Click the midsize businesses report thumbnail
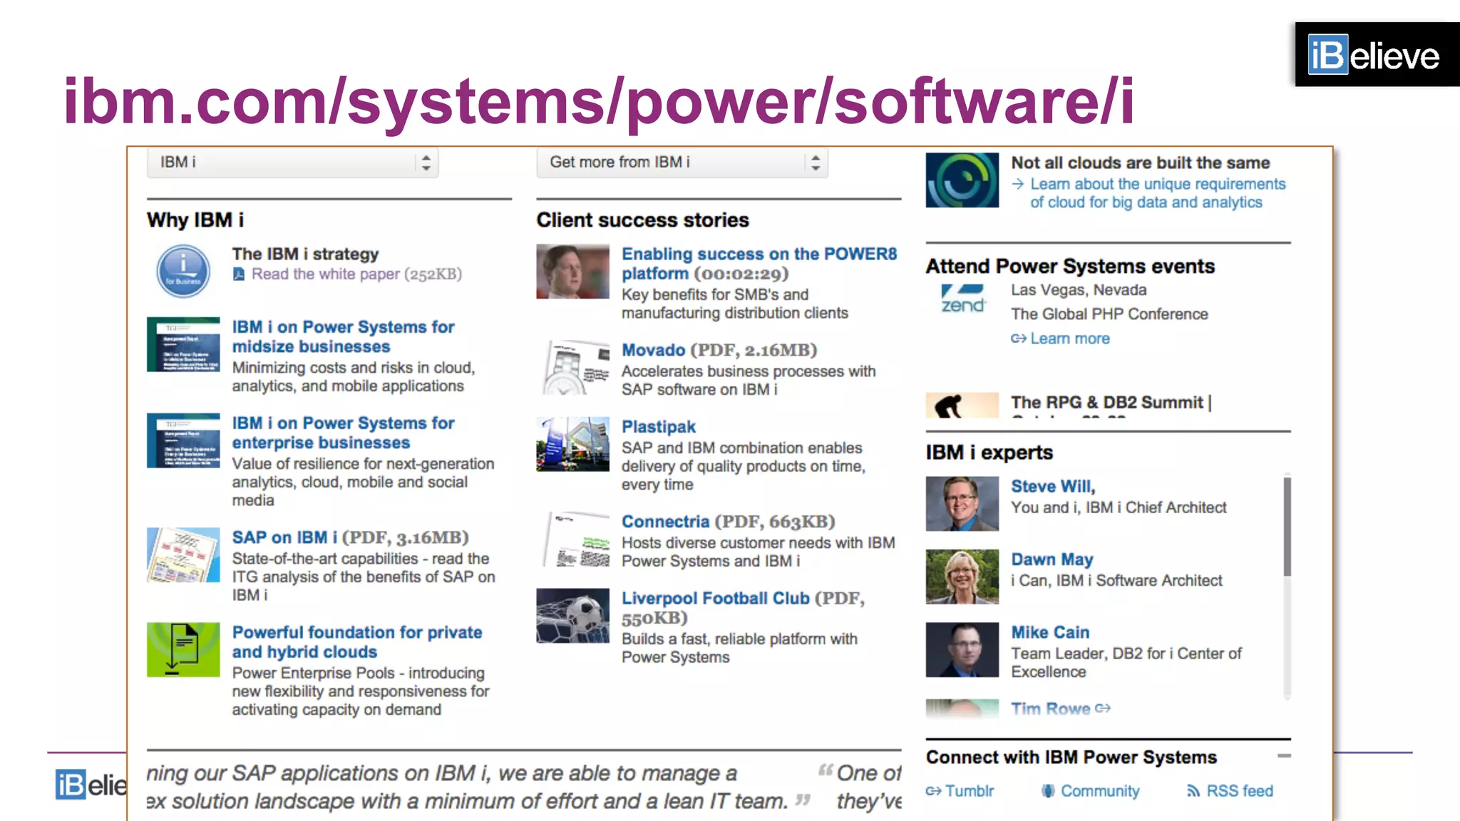Screen dimensions: 1460x821 coord(183,344)
